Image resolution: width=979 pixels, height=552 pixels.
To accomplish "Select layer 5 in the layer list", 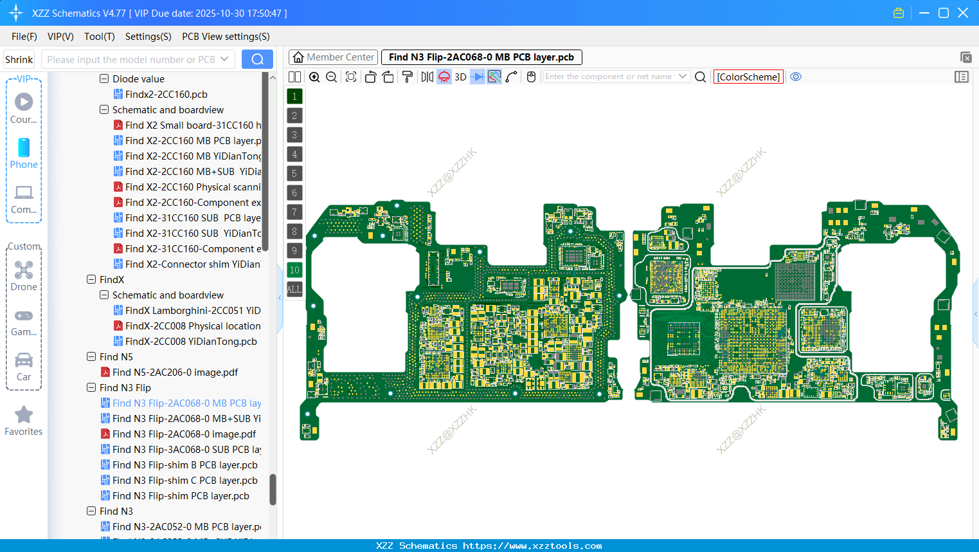I will 294,173.
